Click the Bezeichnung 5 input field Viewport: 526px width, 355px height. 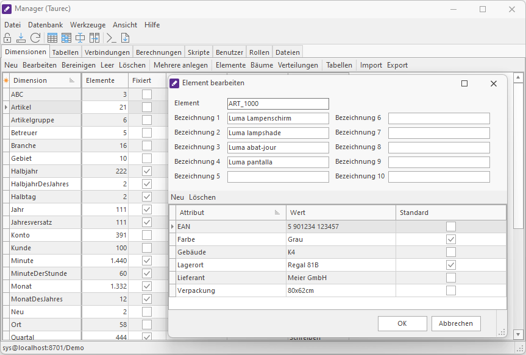click(x=278, y=177)
